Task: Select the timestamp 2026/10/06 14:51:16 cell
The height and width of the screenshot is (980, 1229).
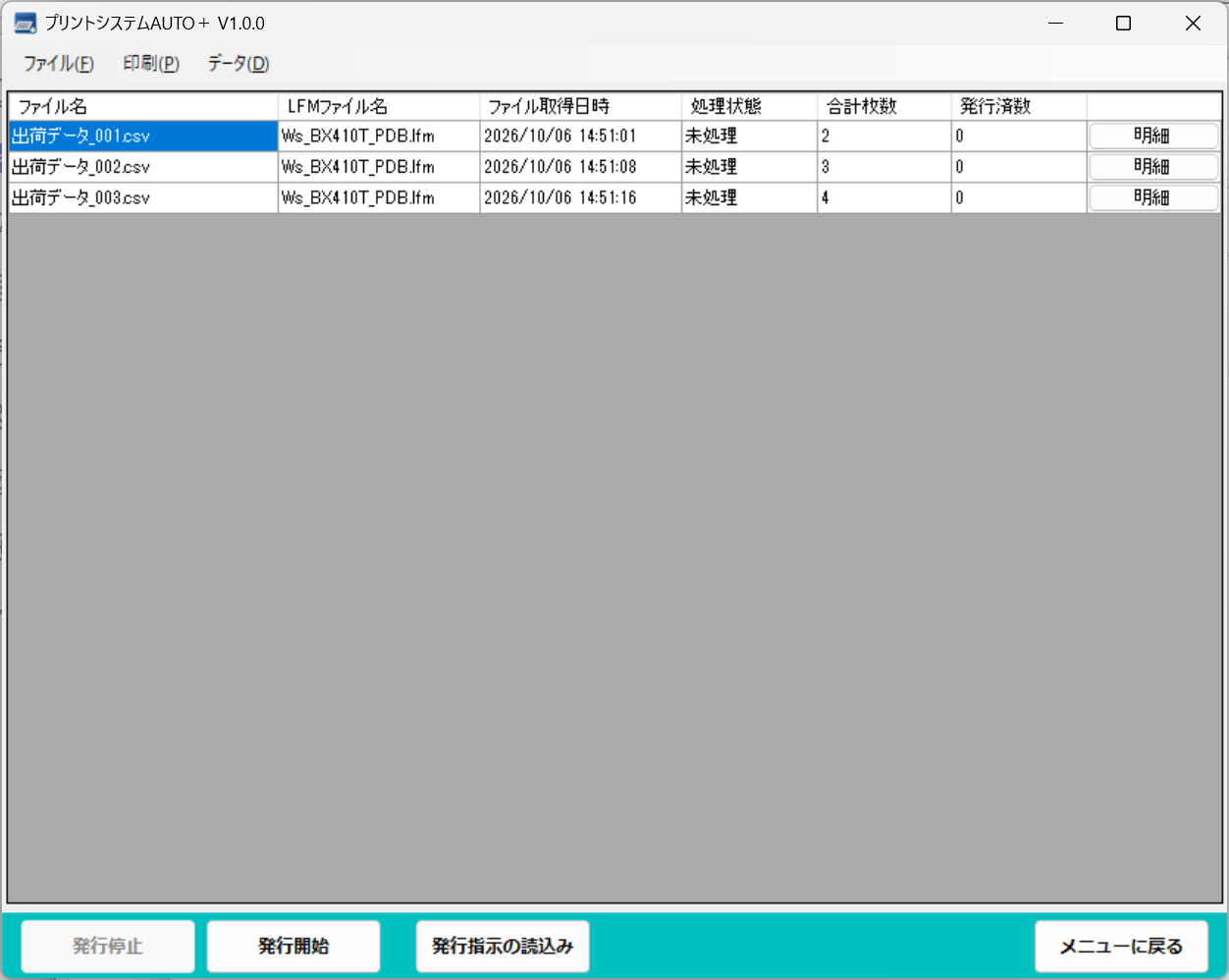Action: [581, 197]
